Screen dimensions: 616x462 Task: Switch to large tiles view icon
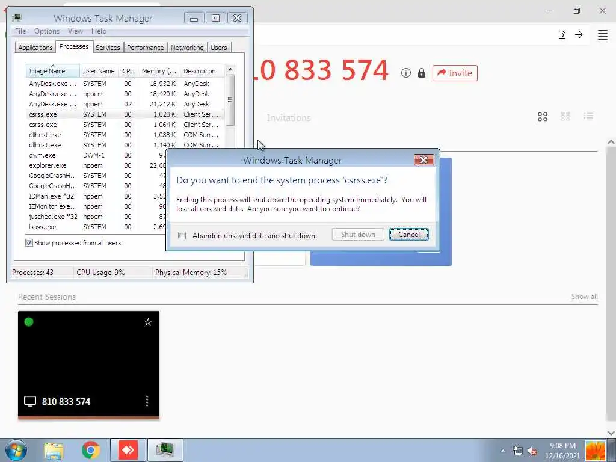click(543, 117)
